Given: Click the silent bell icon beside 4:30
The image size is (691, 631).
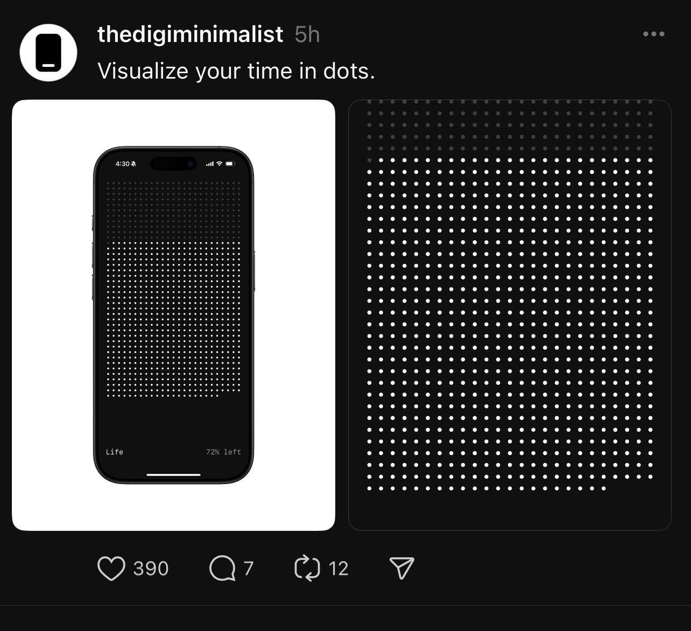Looking at the screenshot, I should pyautogui.click(x=133, y=164).
